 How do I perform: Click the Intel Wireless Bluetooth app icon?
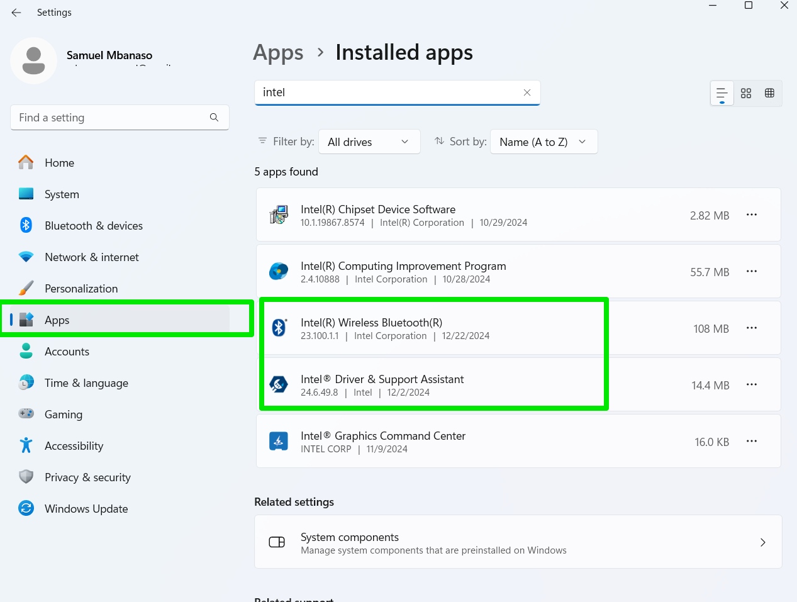279,328
